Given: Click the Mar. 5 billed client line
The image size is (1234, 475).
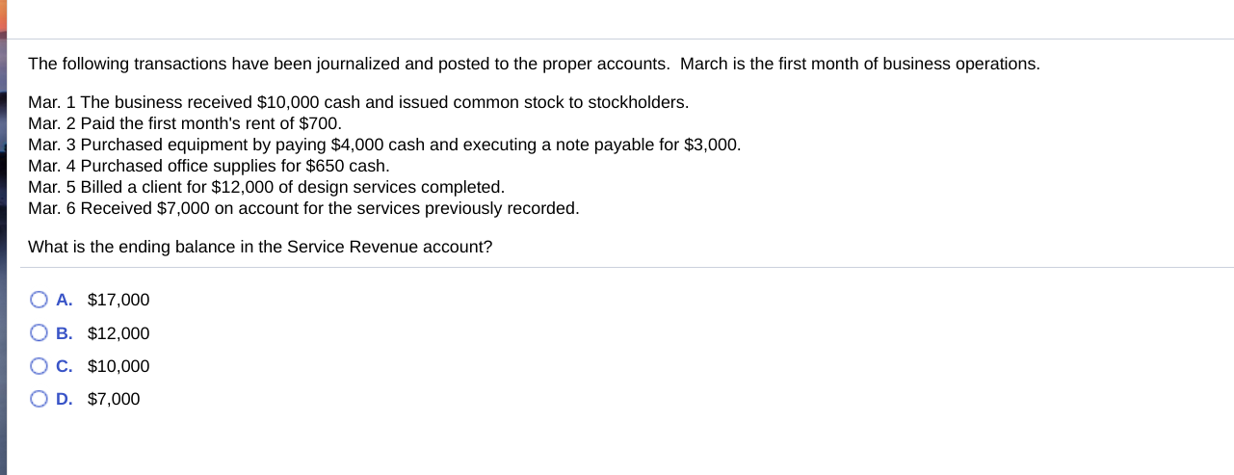Looking at the screenshot, I should tap(267, 187).
